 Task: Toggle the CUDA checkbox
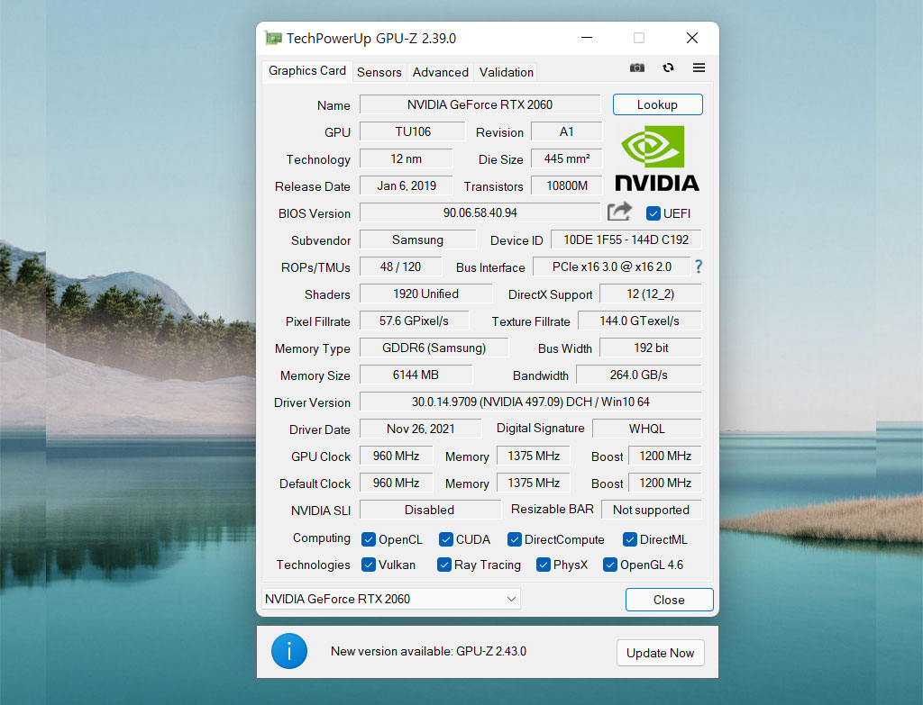(446, 539)
